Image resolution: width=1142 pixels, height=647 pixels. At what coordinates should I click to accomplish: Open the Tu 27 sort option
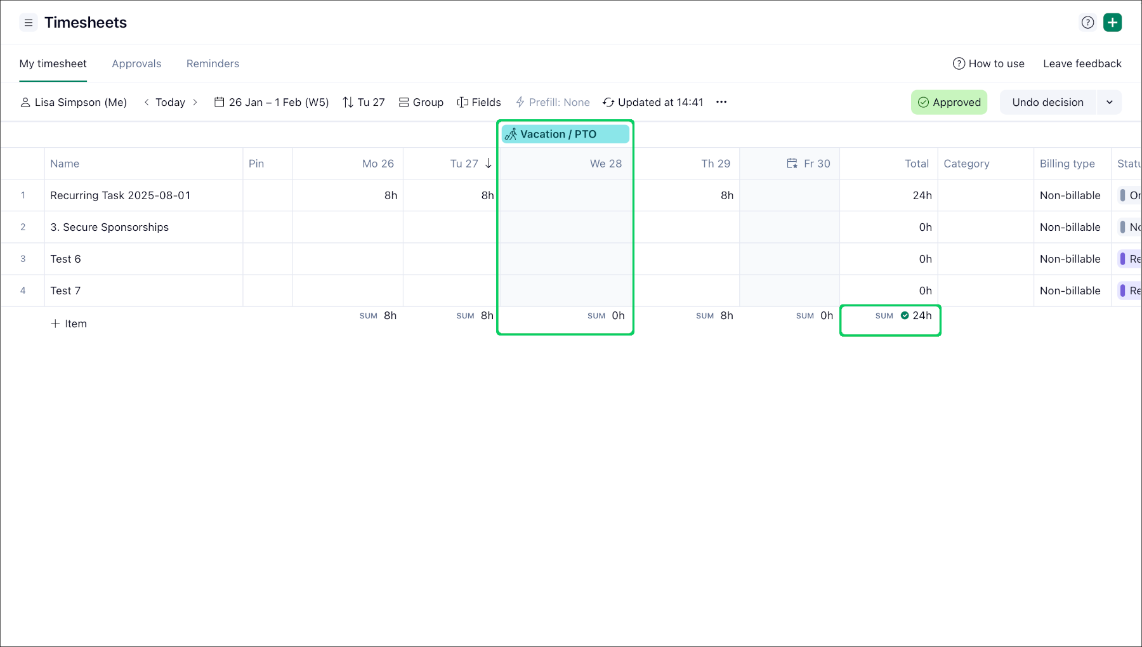tap(364, 102)
